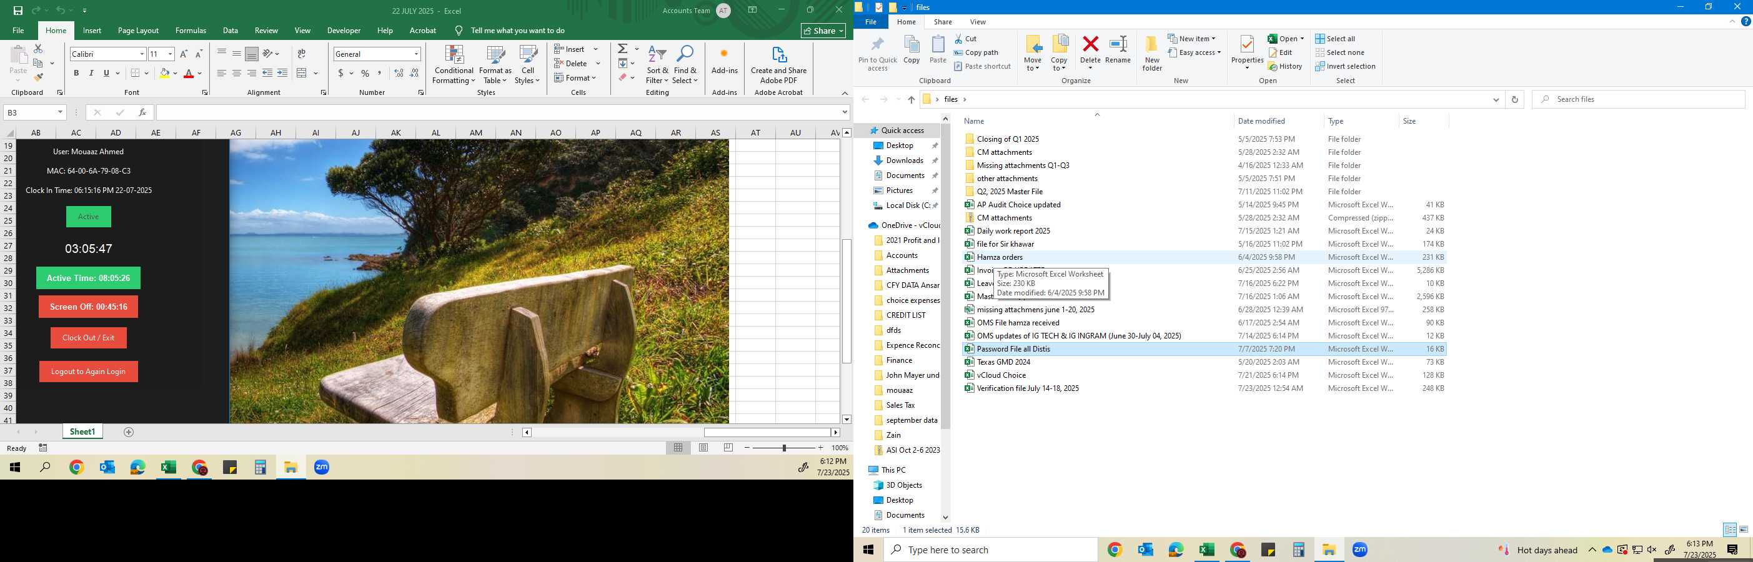Viewport: 1753px width, 562px height.
Task: Click Percent Style button in Excel
Action: pos(365,73)
